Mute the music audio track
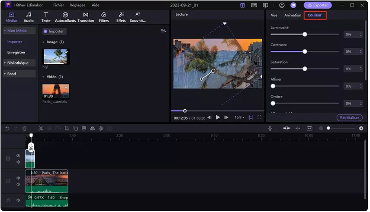Screen dimensions: 370x212 [x=18, y=200]
